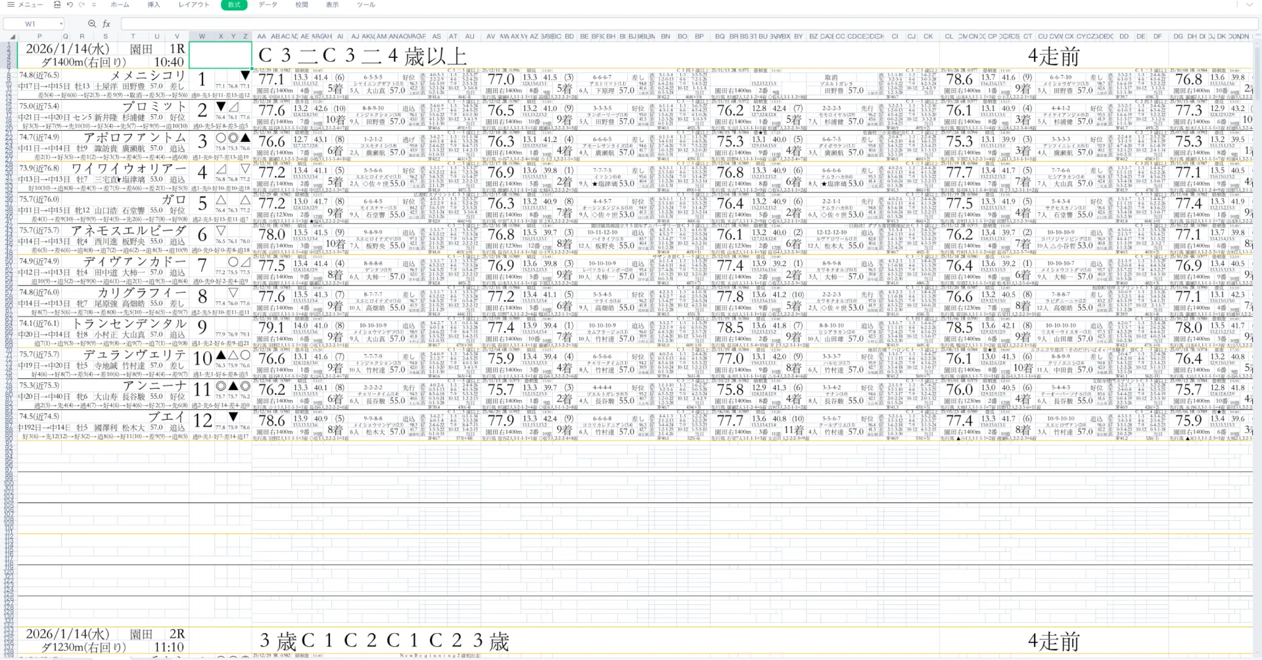Viewport: 1262px width, 660px height.
Task: Open the レイアウト tab
Action: coord(194,5)
